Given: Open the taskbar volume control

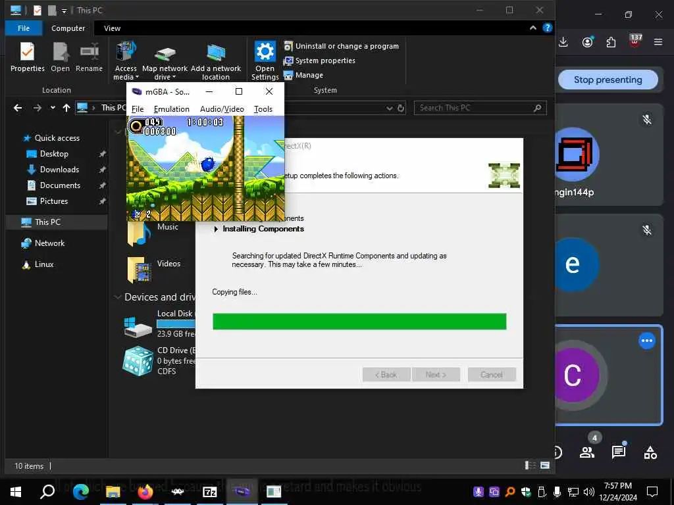Looking at the screenshot, I should click(588, 492).
